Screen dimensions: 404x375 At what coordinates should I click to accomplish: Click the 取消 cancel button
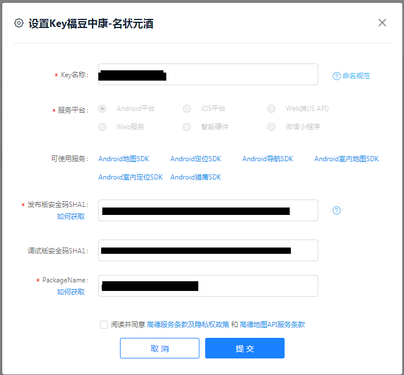159,348
